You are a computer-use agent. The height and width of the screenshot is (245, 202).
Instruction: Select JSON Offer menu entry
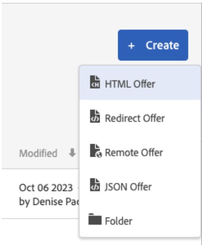pyautogui.click(x=128, y=187)
